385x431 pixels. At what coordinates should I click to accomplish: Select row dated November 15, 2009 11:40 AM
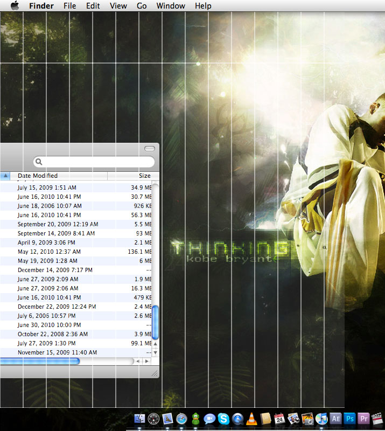pyautogui.click(x=76, y=352)
